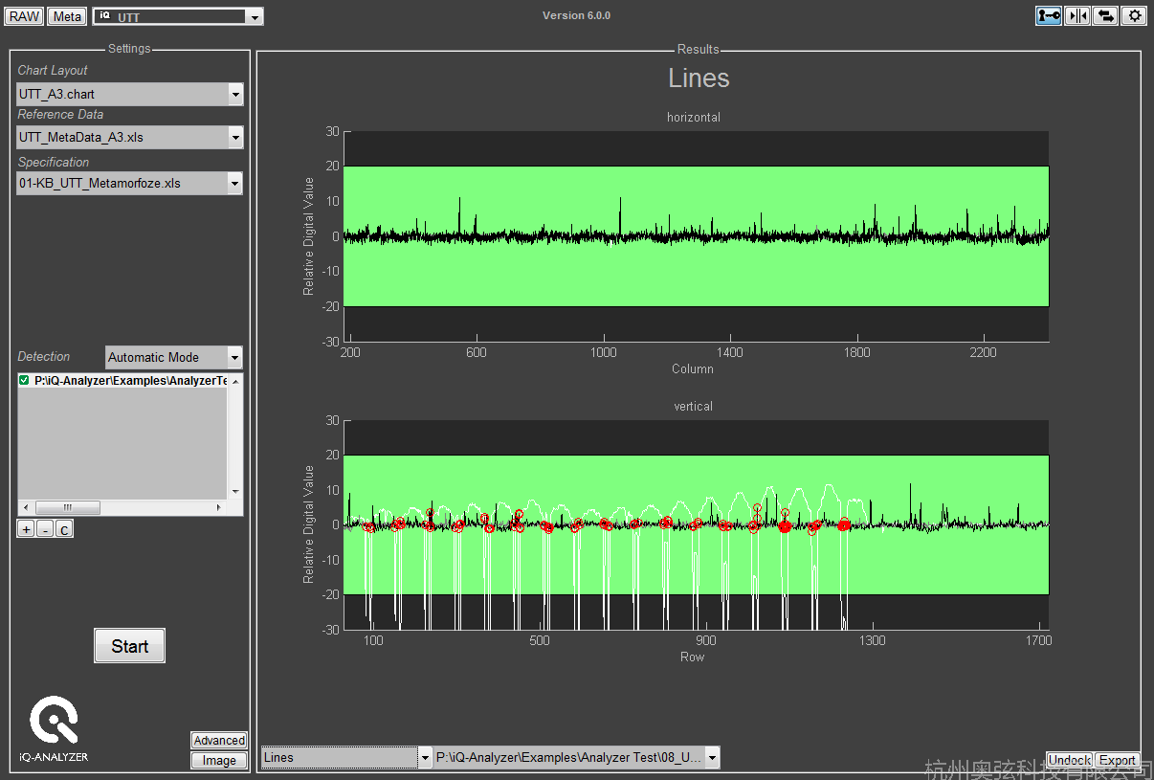Click the horizontal lines plot area

(x=696, y=236)
